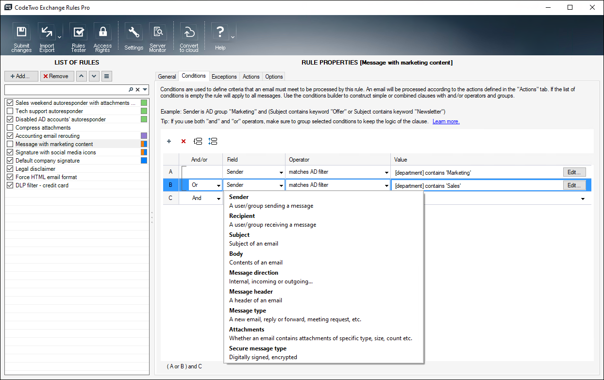This screenshot has width=604, height=380.
Task: Disable the Disabled AD accounts' autoresponder rule
Action: [10, 119]
